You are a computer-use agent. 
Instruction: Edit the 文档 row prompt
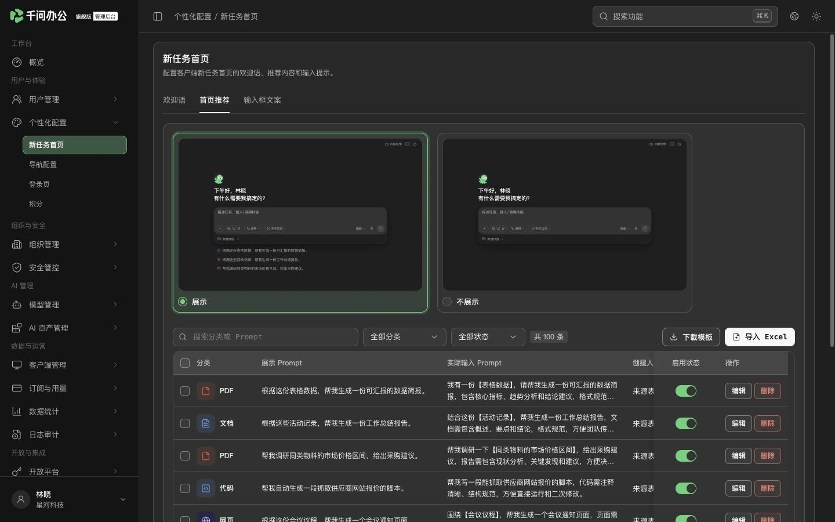pyautogui.click(x=739, y=423)
